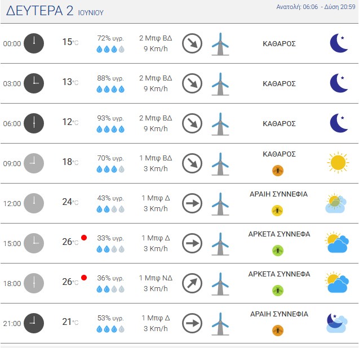Click the light cloud sun icon at 12:00
359x348 pixels.
click(336, 203)
